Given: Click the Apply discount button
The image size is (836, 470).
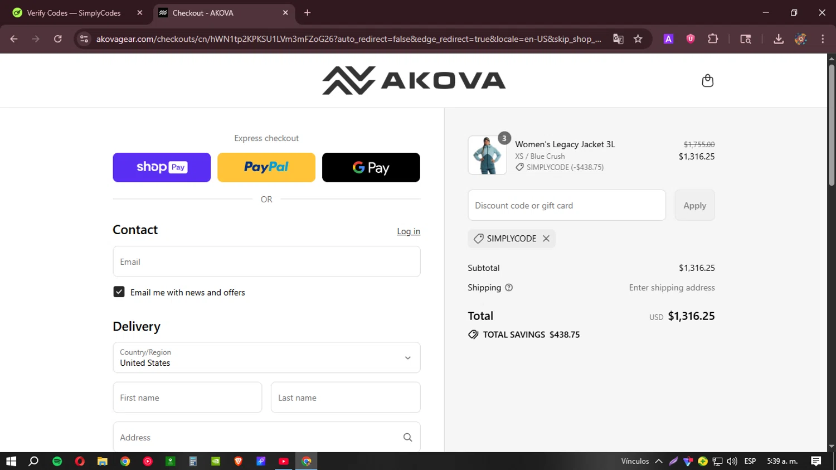Looking at the screenshot, I should pos(694,205).
